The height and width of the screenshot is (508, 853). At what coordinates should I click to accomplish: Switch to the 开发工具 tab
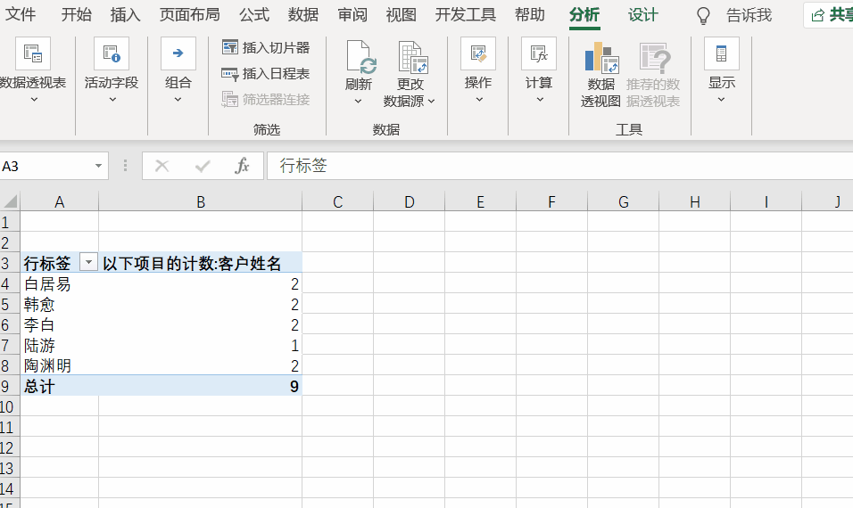[x=465, y=14]
